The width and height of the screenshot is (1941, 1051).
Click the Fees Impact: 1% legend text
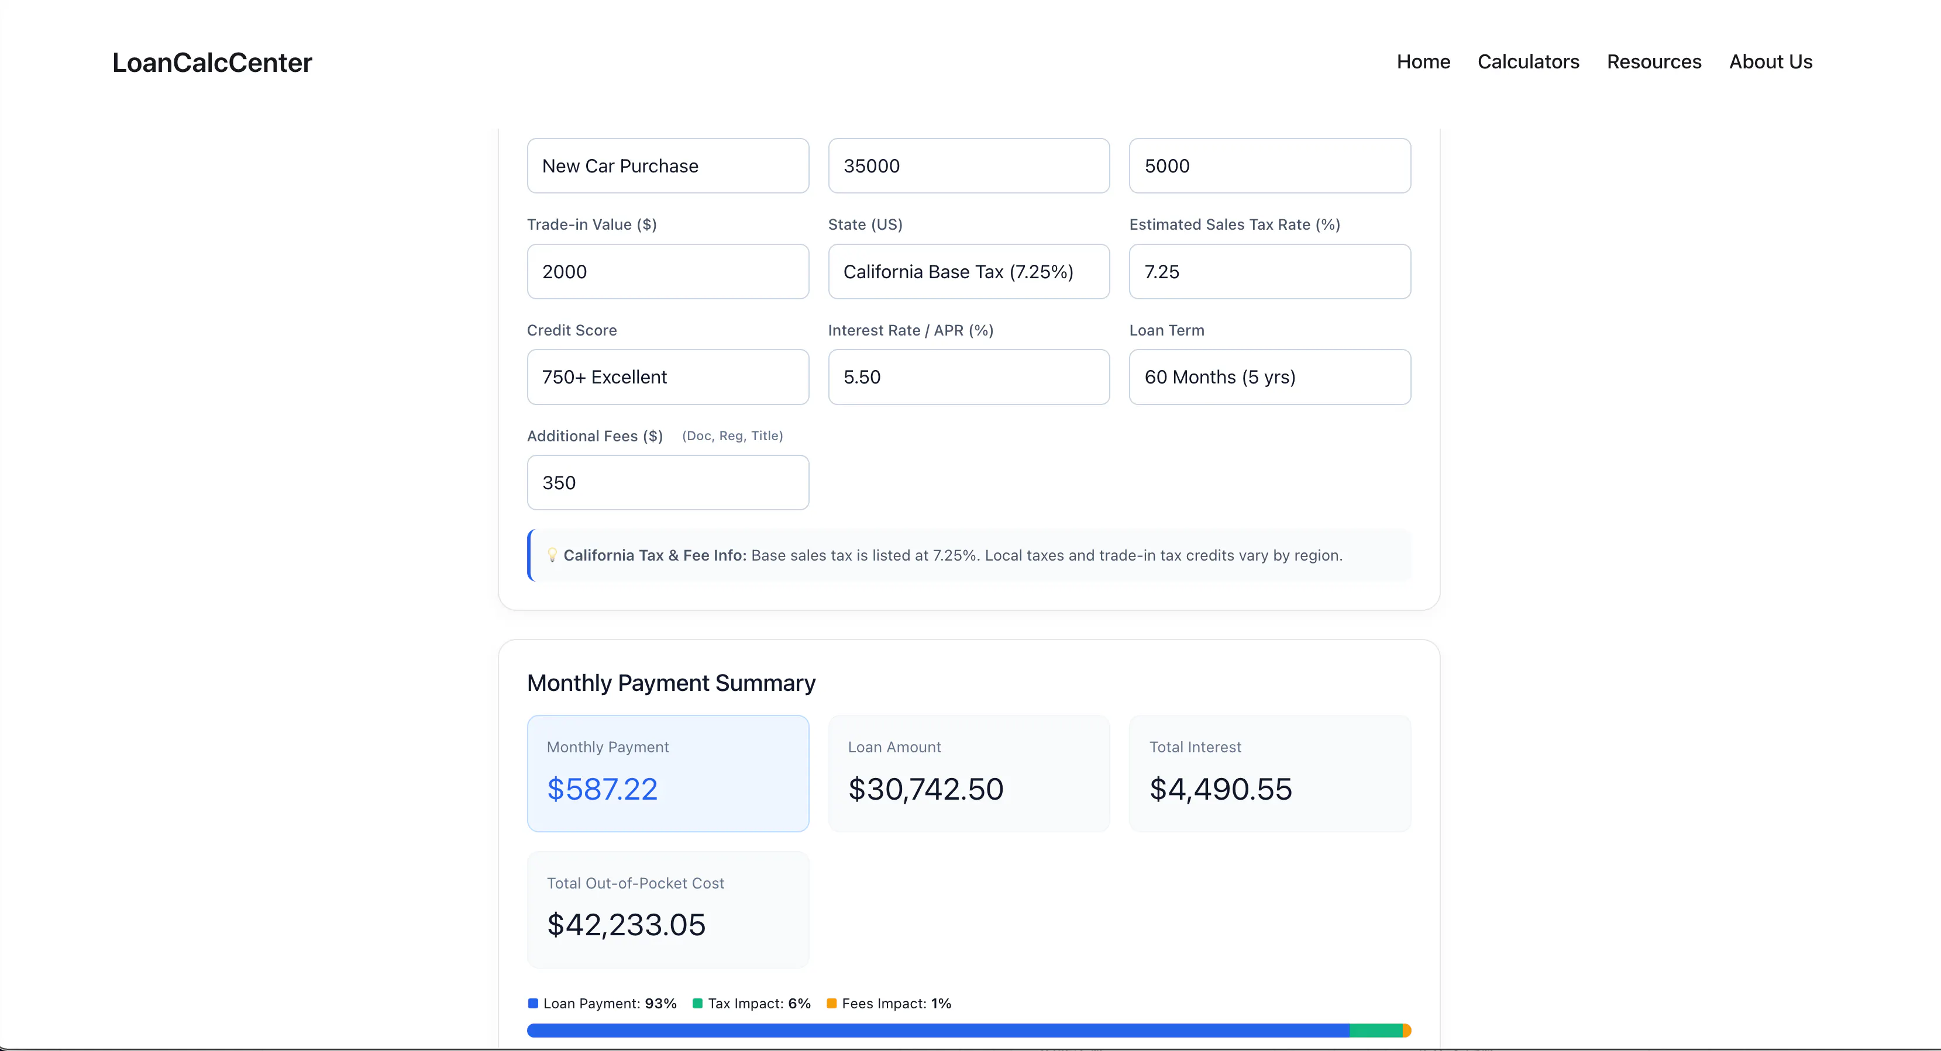[x=896, y=1003]
